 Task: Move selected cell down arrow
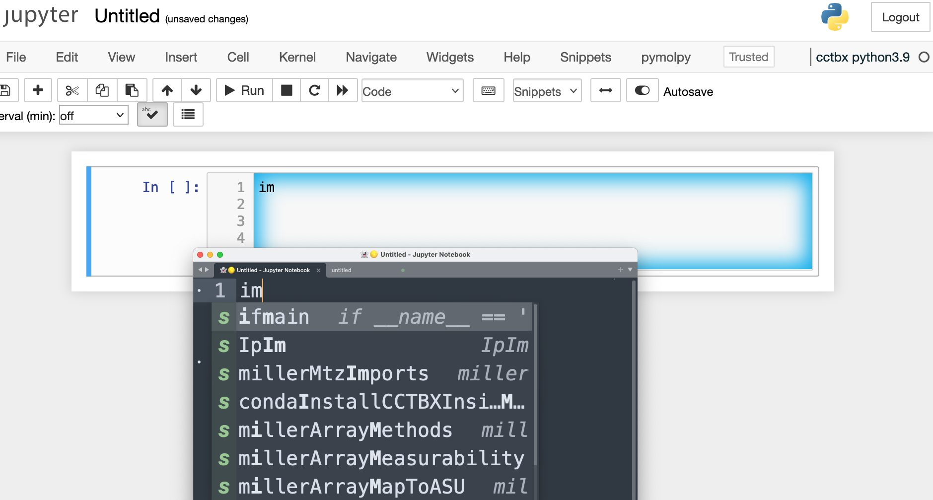pos(196,90)
